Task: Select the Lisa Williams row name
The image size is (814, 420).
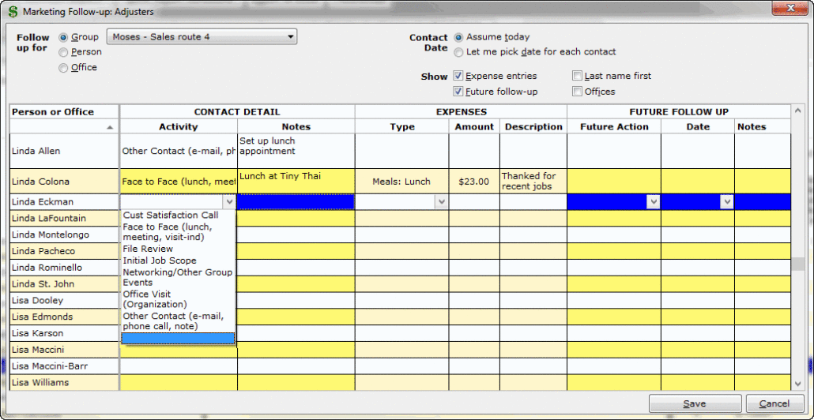Action: click(x=40, y=383)
